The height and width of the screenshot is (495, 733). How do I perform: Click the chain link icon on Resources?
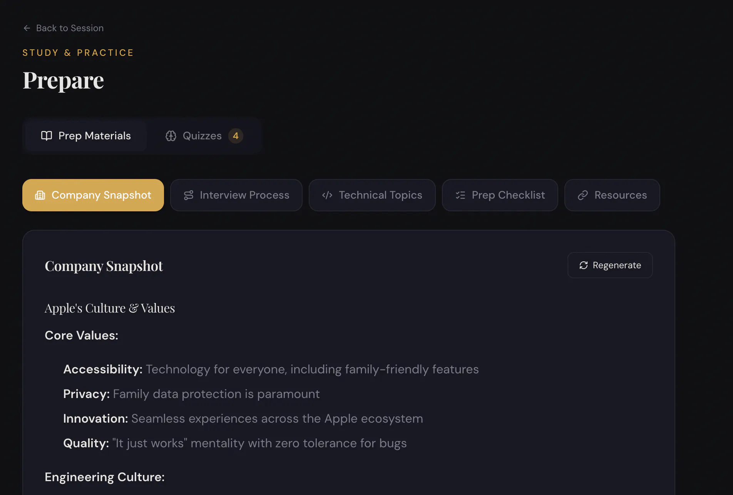click(x=583, y=195)
